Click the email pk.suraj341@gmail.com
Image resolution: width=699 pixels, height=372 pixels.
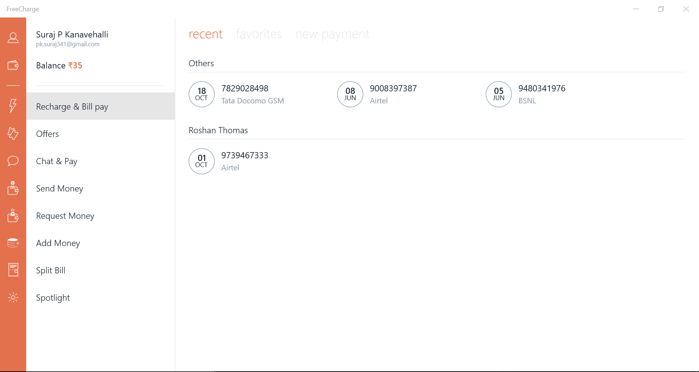pos(68,44)
